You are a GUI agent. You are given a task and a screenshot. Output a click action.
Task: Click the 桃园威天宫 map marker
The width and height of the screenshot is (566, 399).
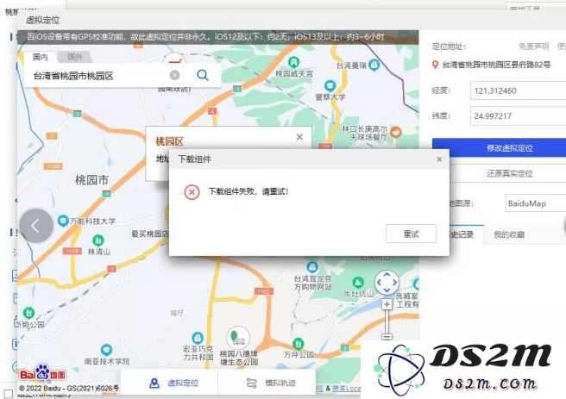pyautogui.click(x=294, y=62)
